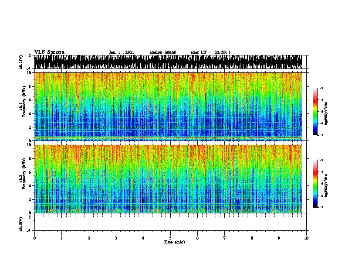Click the ch.2 spectrogram panel
The height and width of the screenshot is (267, 345).
tap(168, 179)
